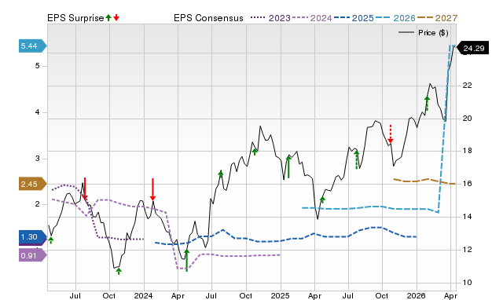Select the green surprise arrow near November 2023
This screenshot has height=300, width=503.
[x=119, y=271]
